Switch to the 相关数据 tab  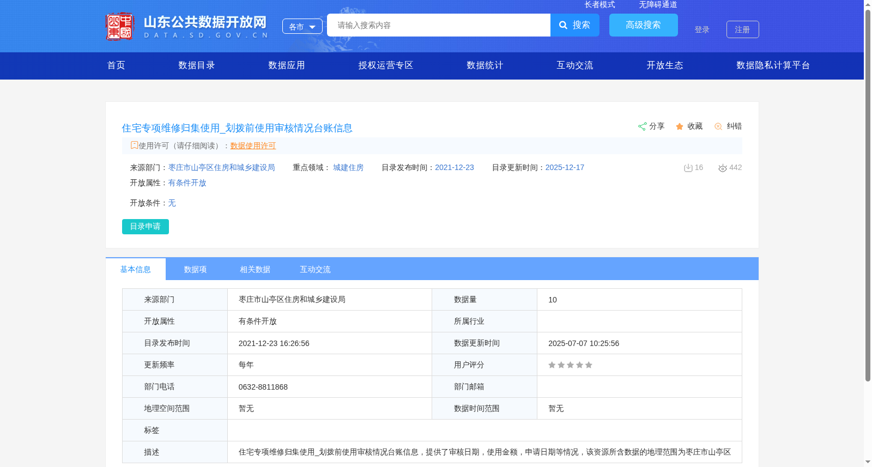point(255,269)
